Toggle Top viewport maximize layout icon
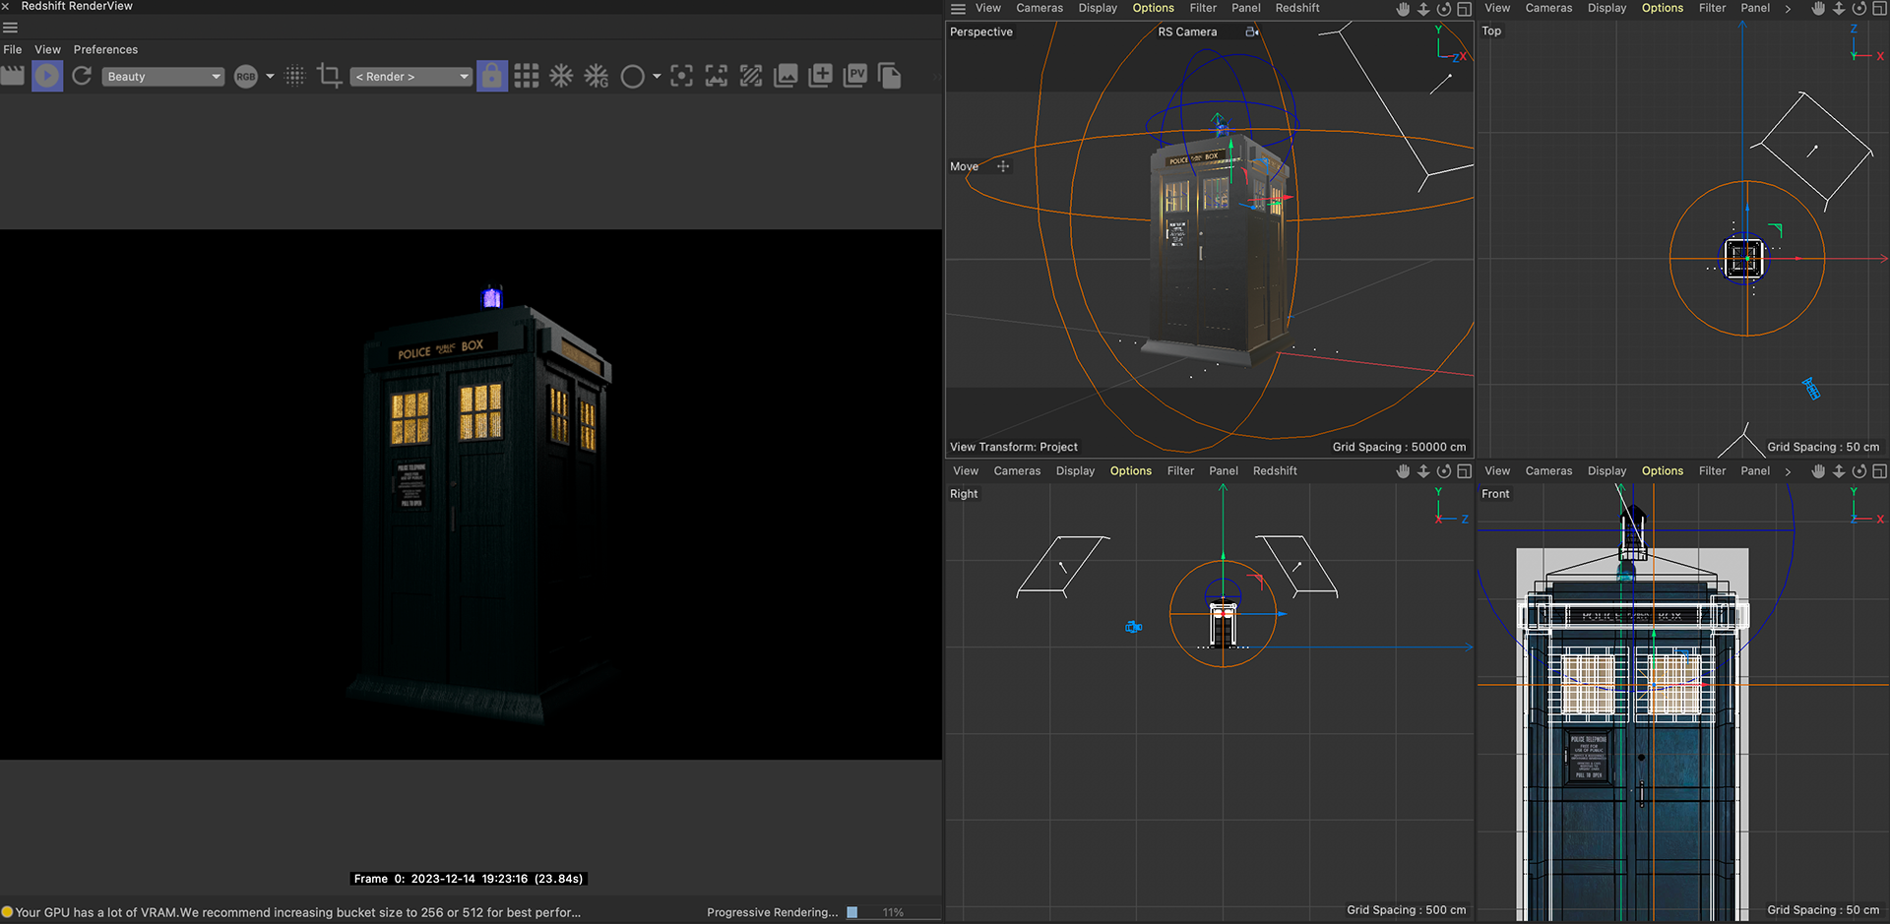Screen dimensions: 1890x924 tap(1879, 9)
